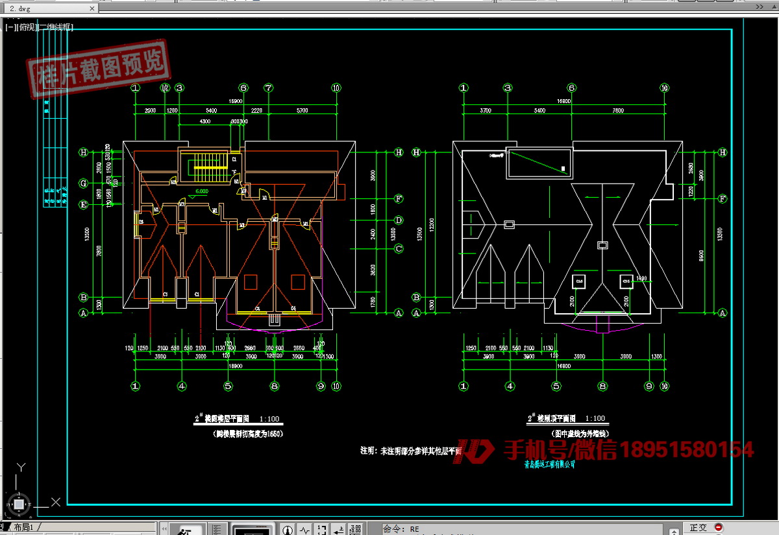
Task: Click the surveyor figure icon in status bar
Action: [x=185, y=529]
